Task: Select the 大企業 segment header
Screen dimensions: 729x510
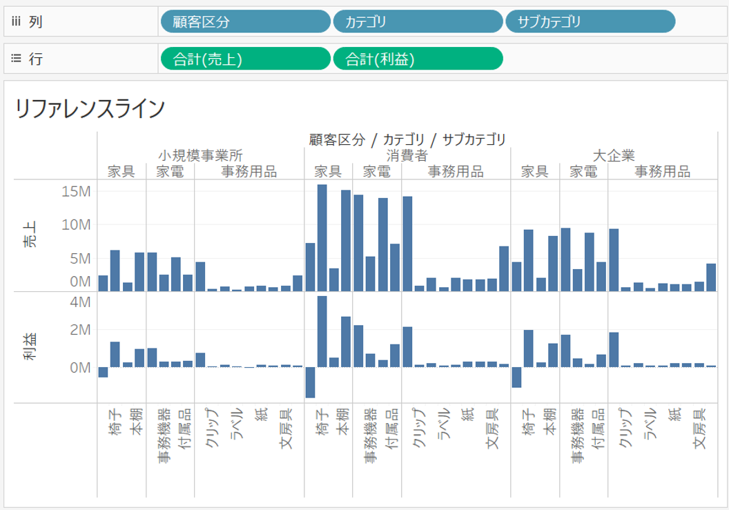Action: 614,155
